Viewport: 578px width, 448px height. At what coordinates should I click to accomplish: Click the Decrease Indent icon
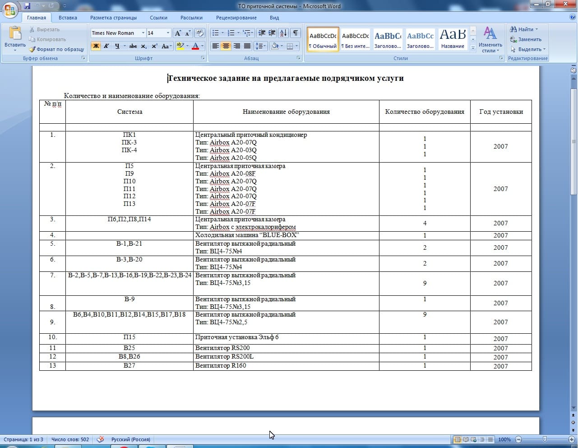click(x=262, y=33)
